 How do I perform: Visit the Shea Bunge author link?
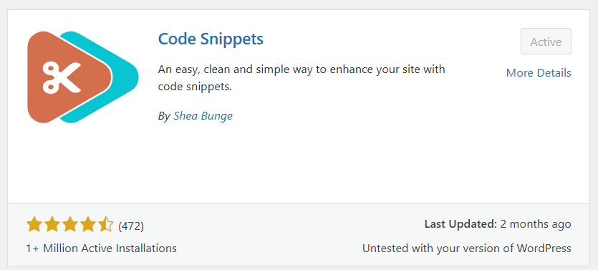[x=203, y=116]
